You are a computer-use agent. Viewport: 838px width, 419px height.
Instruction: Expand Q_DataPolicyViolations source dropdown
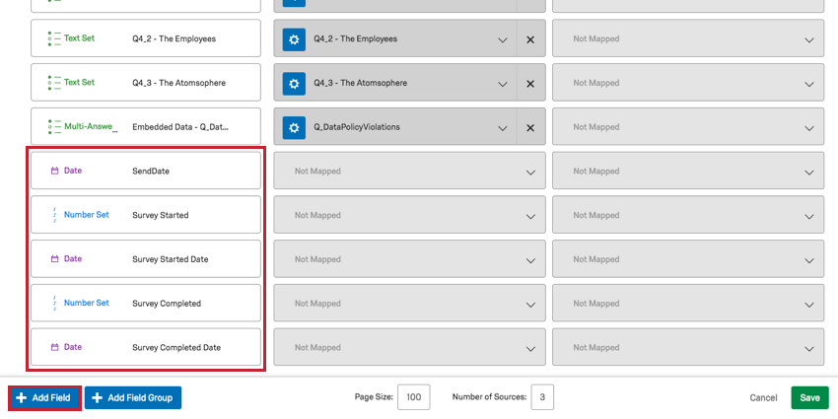[x=502, y=127]
